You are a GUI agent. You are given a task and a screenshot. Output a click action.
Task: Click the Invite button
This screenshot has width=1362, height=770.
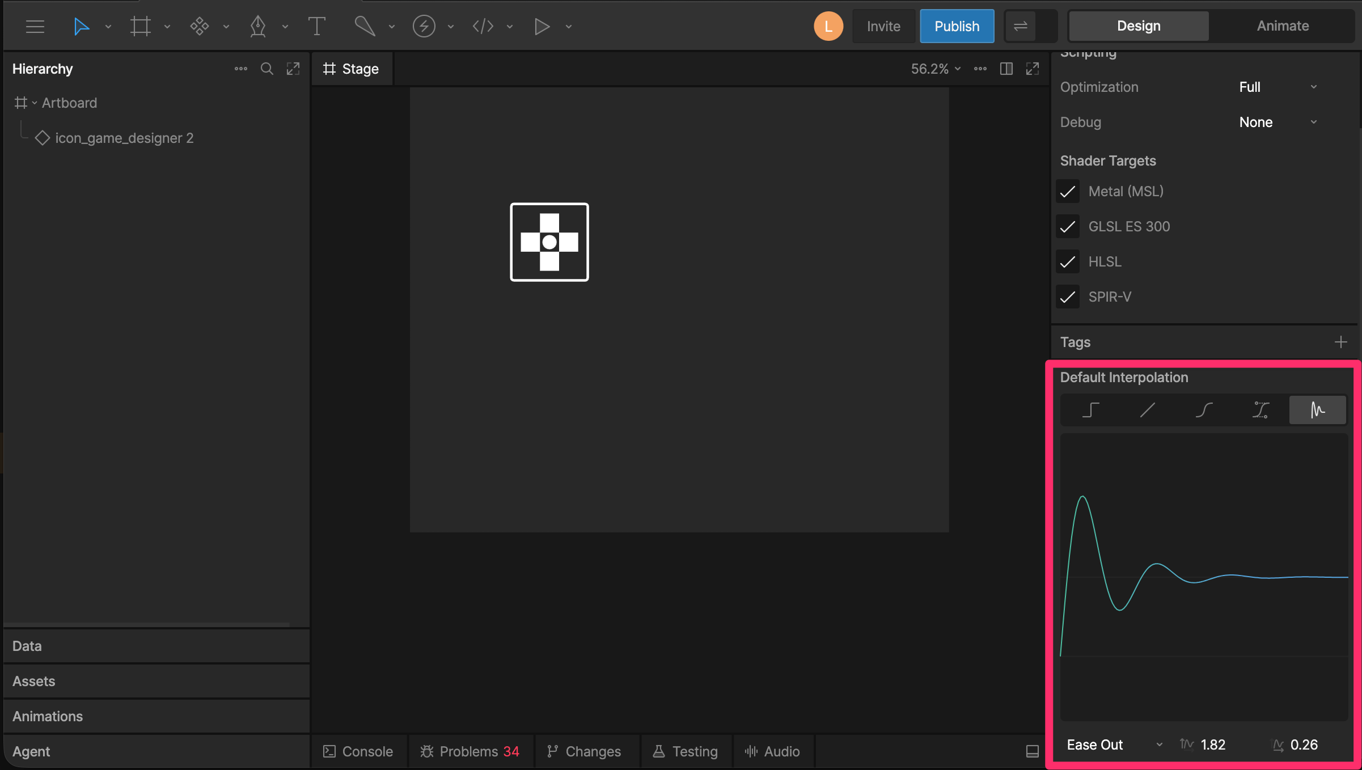point(883,26)
